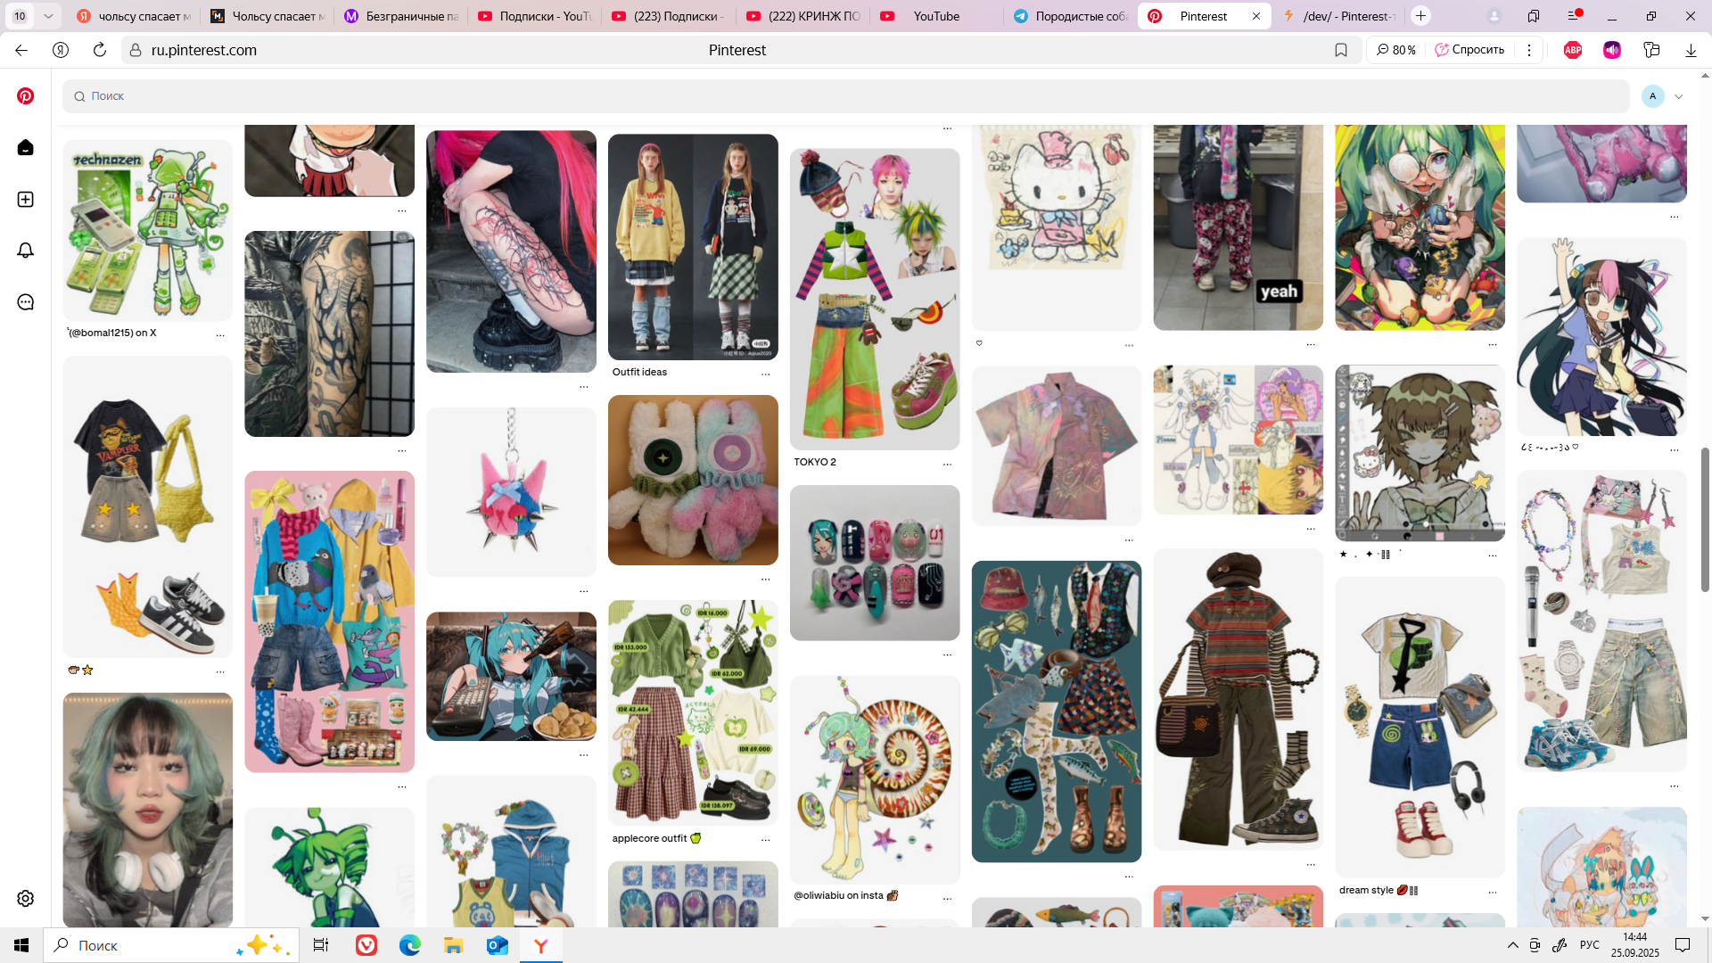Open Yandex Browser from the taskbar
Screen dimensions: 1712x963
(x=540, y=945)
